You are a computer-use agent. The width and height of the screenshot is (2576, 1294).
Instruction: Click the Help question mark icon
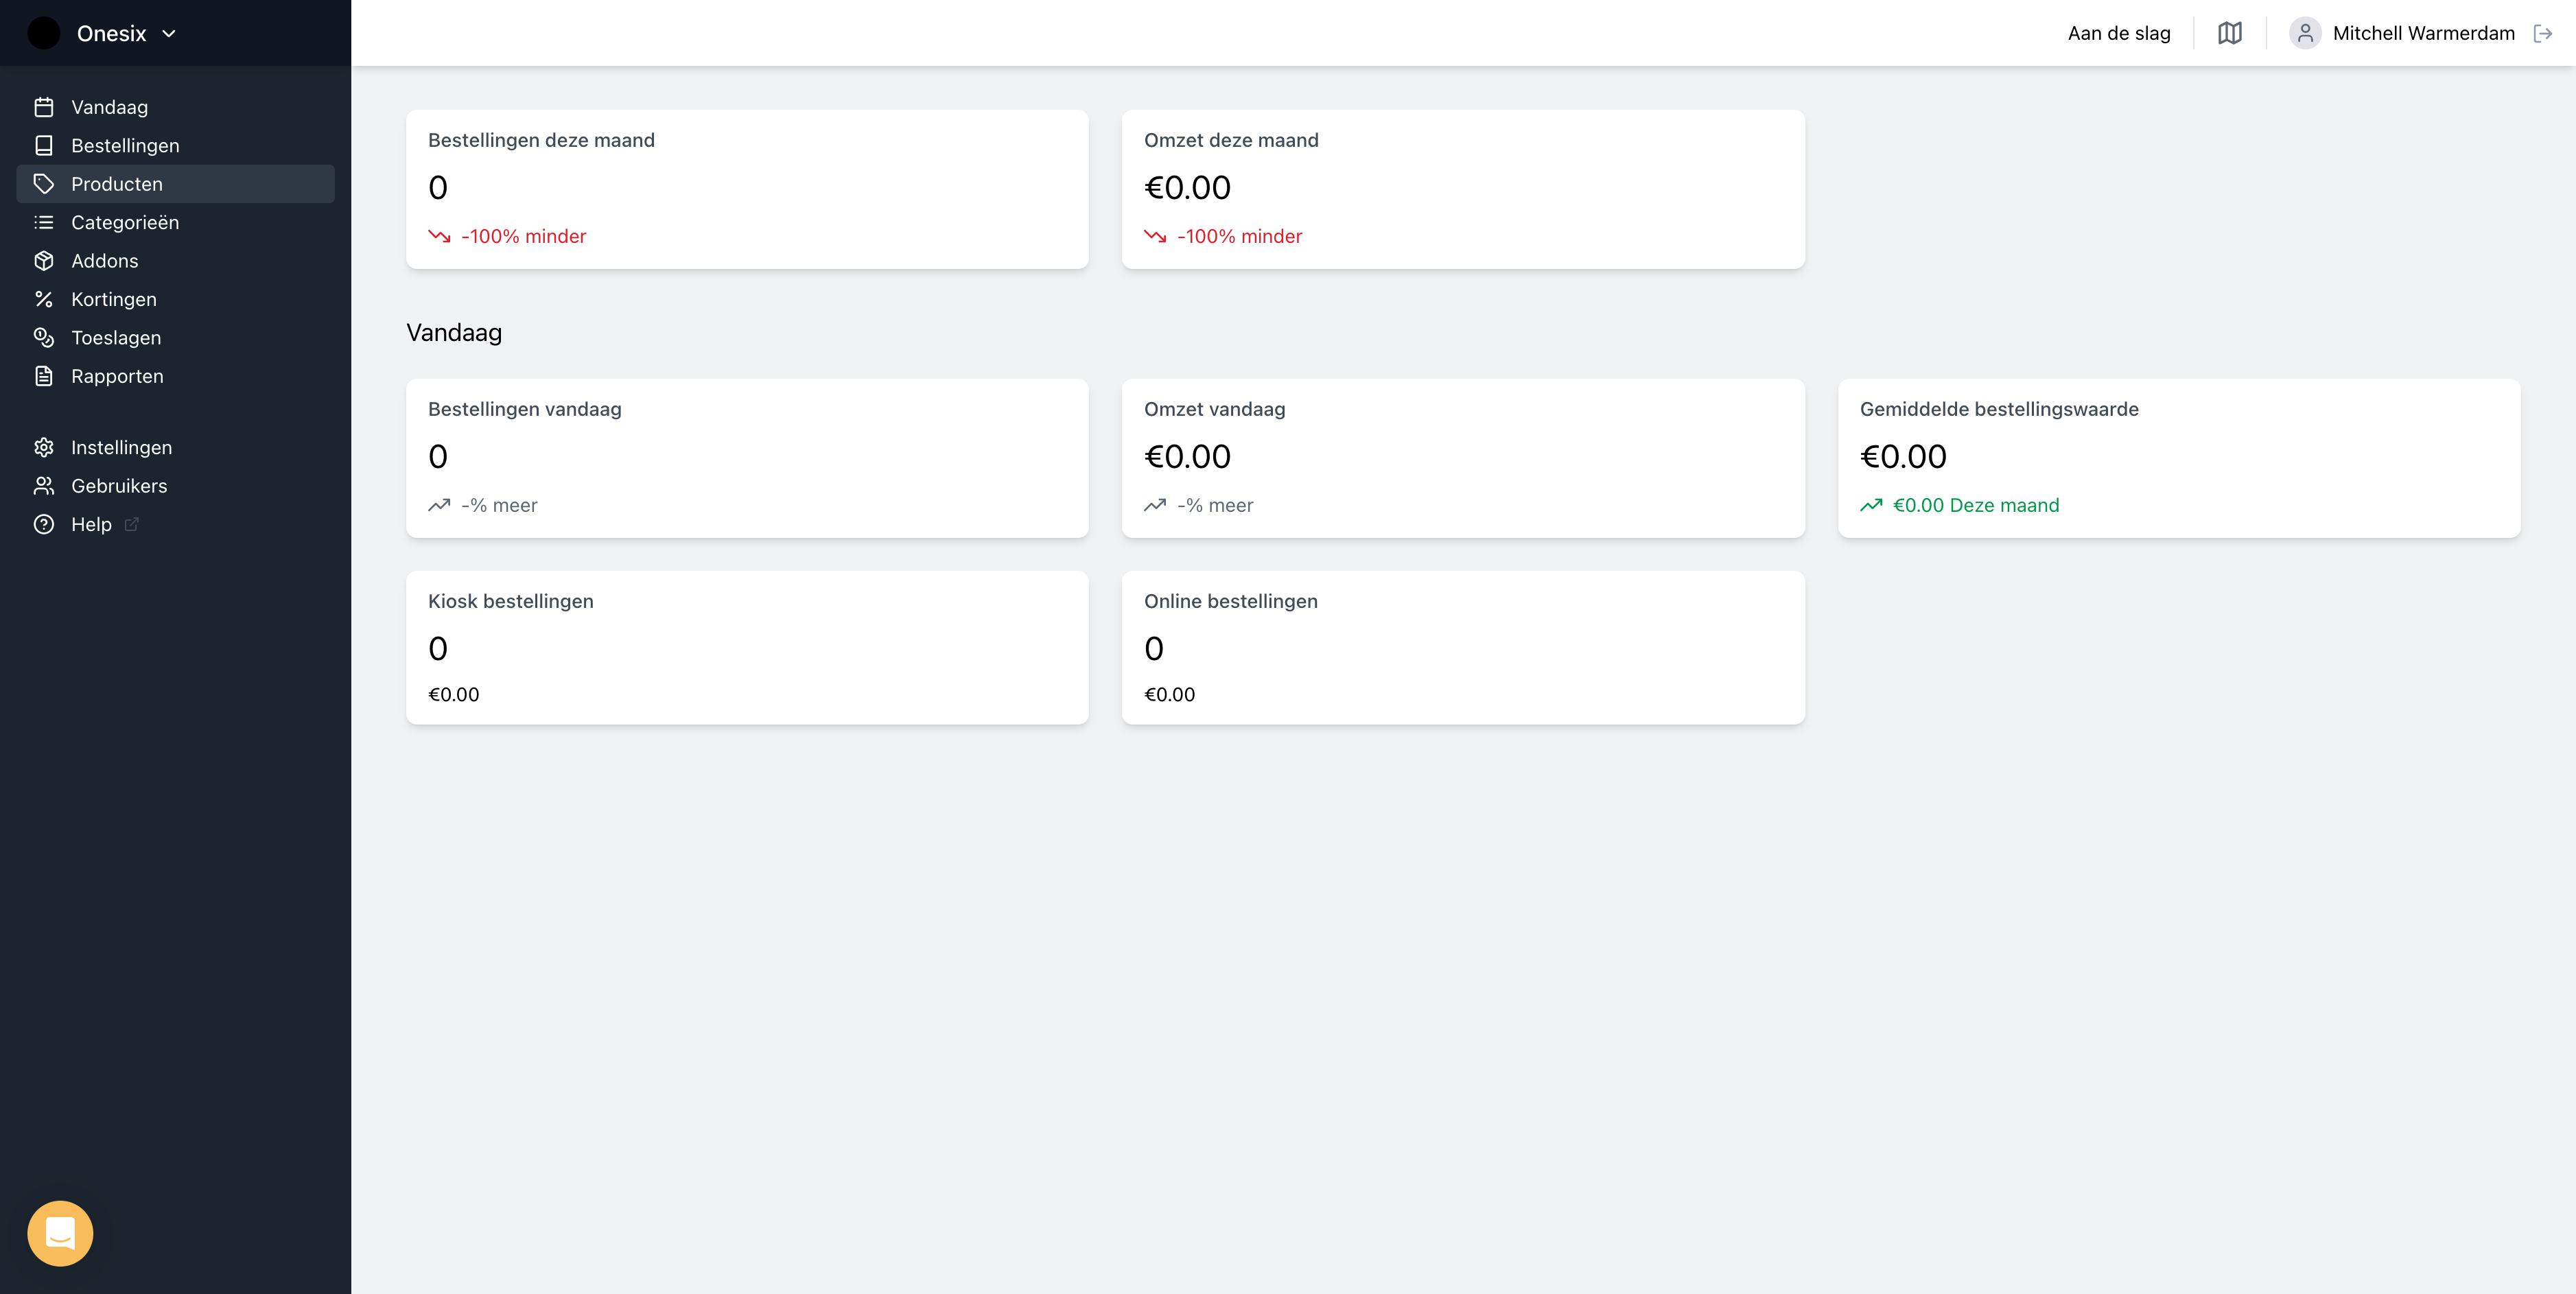(x=44, y=525)
